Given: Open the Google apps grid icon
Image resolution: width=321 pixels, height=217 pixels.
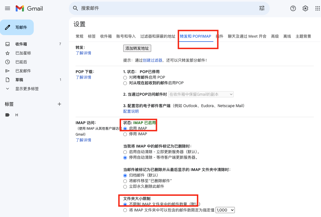Looking at the screenshot, I should point(317,8).
